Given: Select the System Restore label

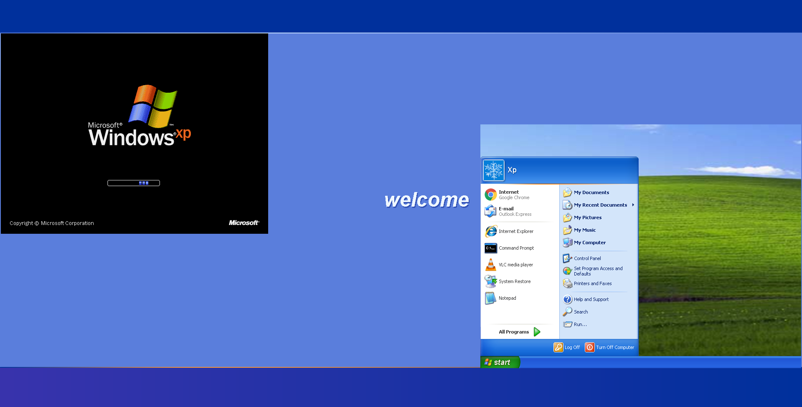Looking at the screenshot, I should (515, 281).
